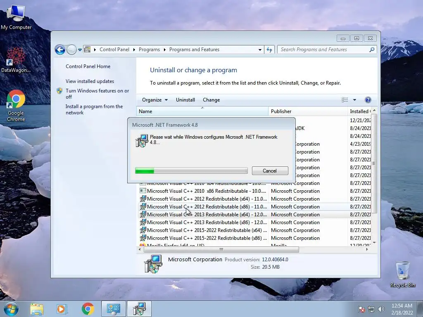Open Turn Windows features on or off
Viewport: 423px width, 317px height.
(x=97, y=94)
